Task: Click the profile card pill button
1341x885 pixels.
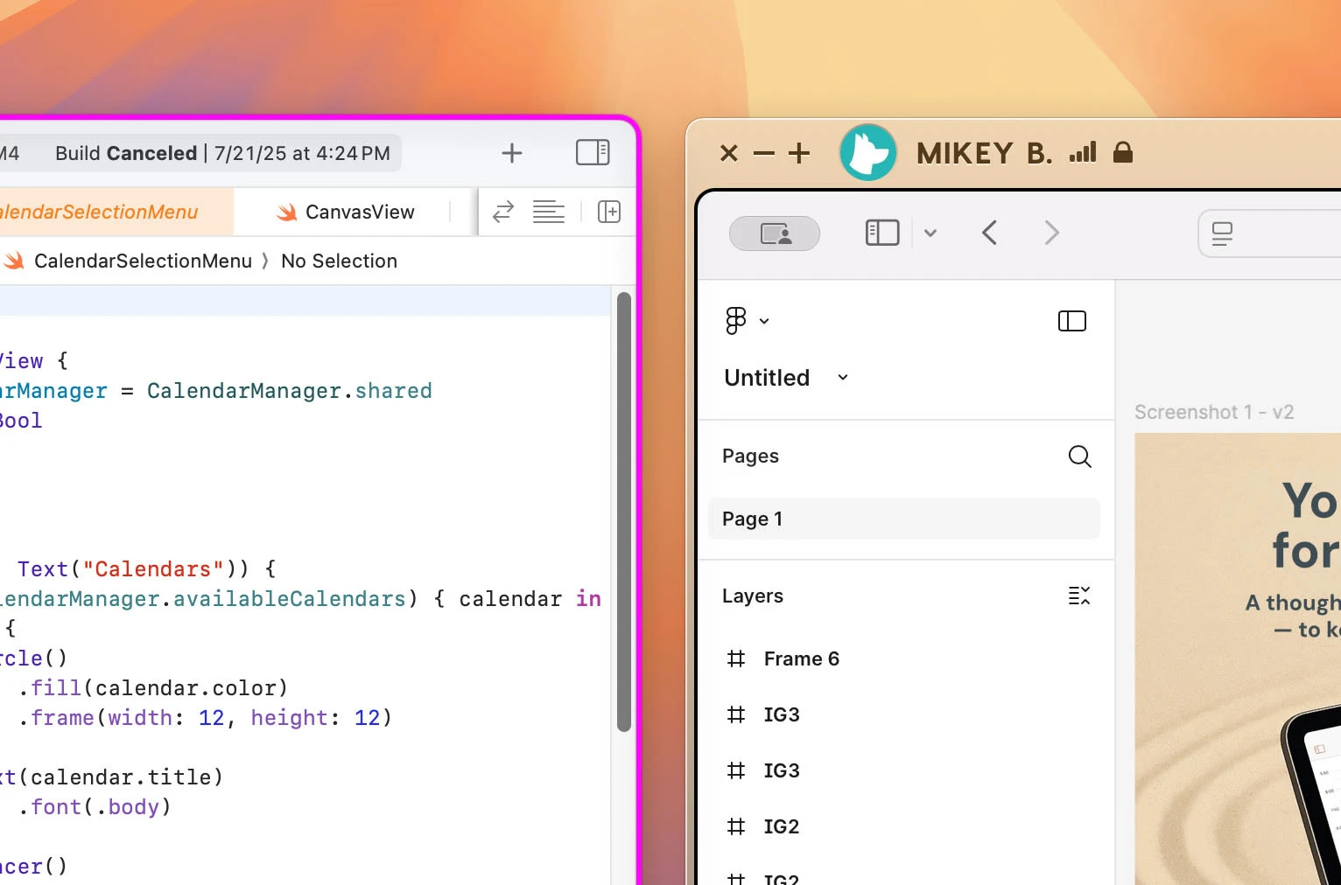Action: click(x=775, y=233)
